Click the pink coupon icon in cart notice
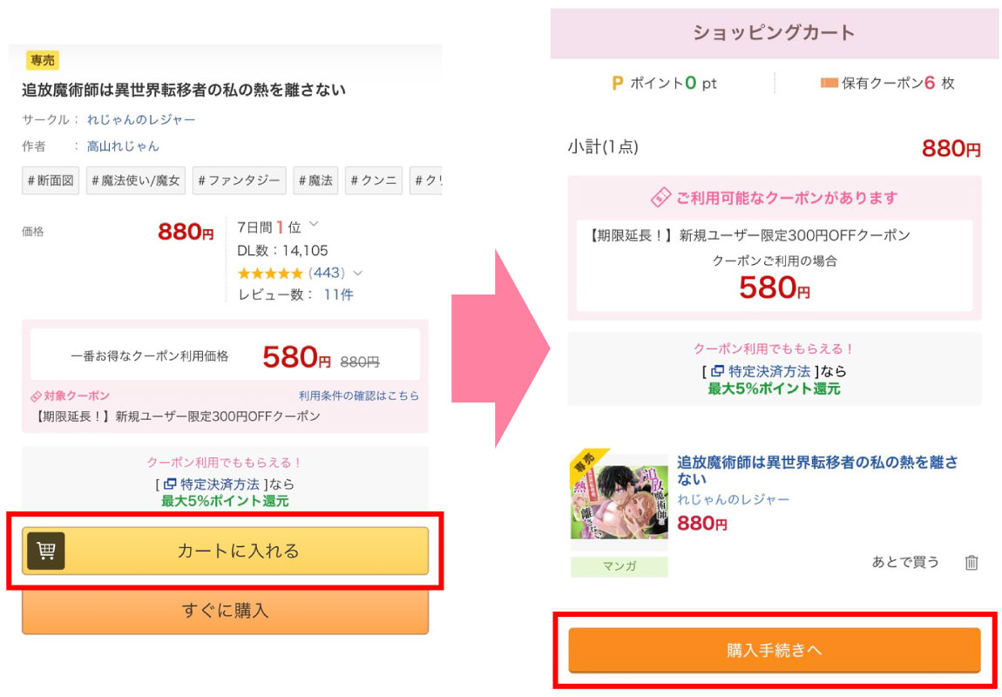 (x=661, y=198)
